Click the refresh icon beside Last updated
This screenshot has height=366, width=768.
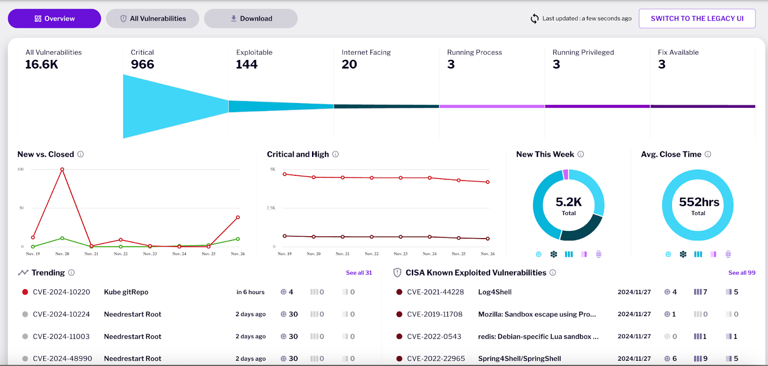pyautogui.click(x=534, y=19)
